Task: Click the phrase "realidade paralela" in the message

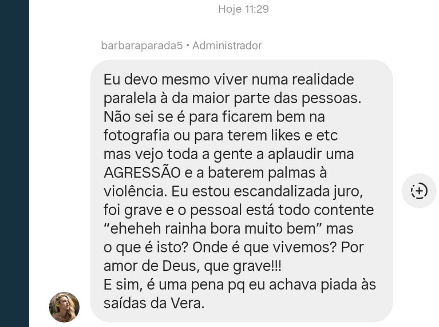Action: [x=229, y=89]
